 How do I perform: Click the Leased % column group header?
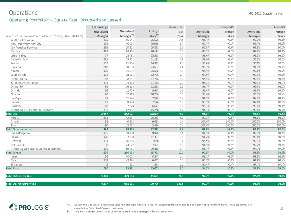pyautogui.click(x=280, y=27)
